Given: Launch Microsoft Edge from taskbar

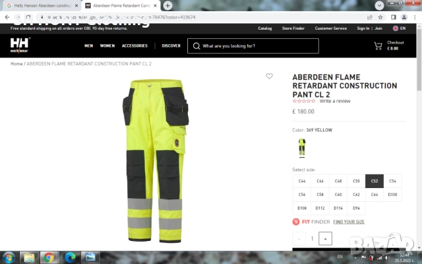Looking at the screenshot, I should [70, 257].
